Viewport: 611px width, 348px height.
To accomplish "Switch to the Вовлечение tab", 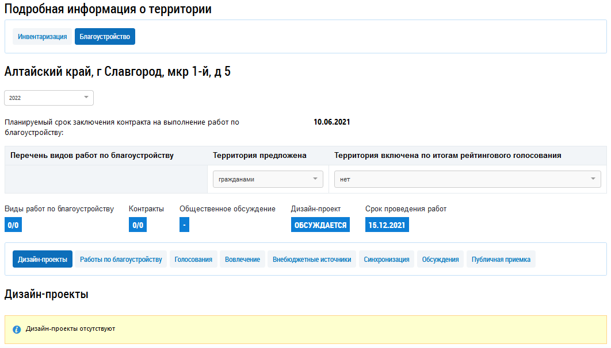I will click(242, 260).
